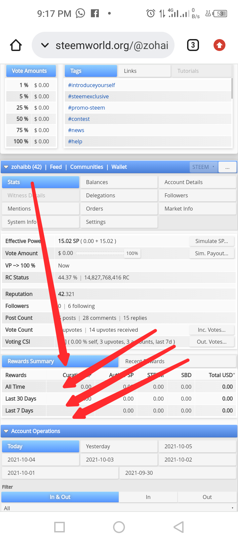The image size is (238, 543).
Task: Select the 2021-09-30 date tab
Action: click(178, 473)
